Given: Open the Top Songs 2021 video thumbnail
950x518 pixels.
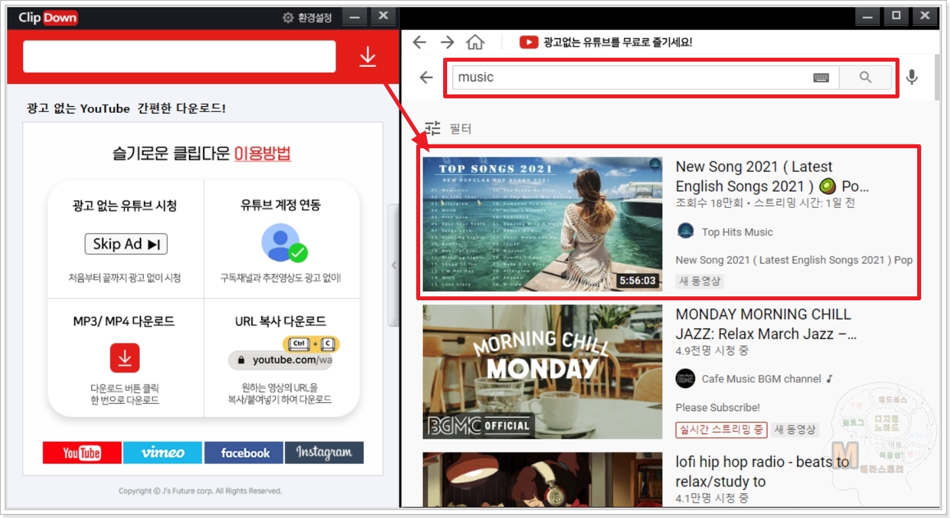Looking at the screenshot, I should tap(542, 224).
